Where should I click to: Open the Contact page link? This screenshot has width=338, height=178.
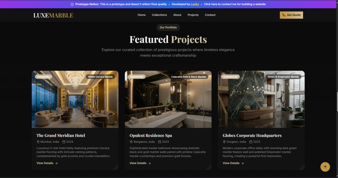click(210, 15)
